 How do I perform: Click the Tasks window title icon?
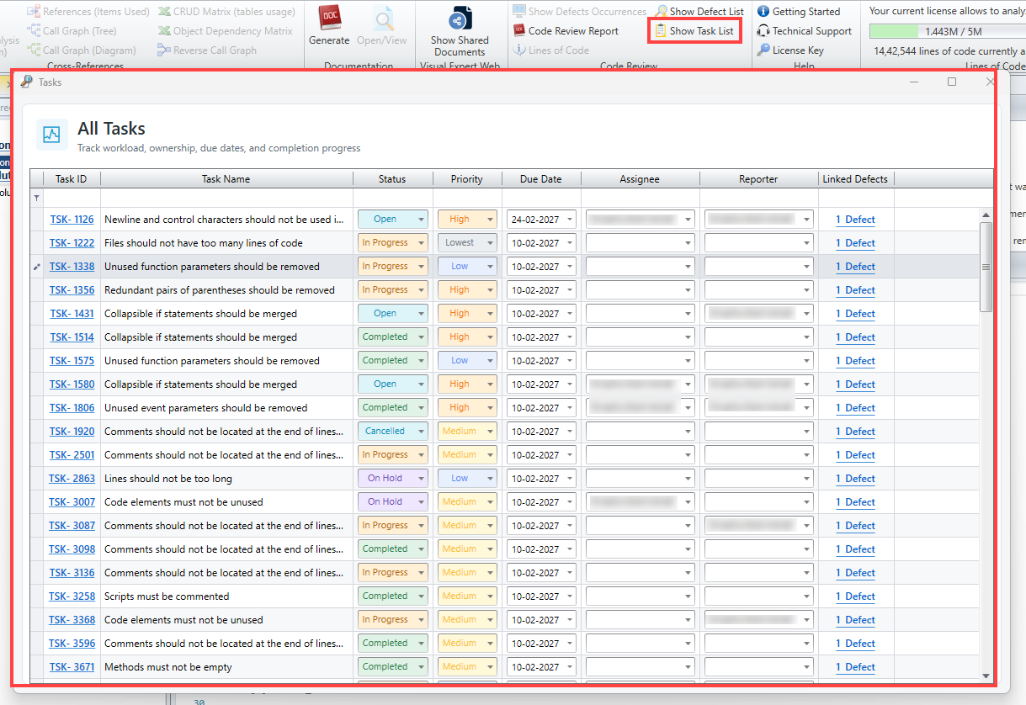(27, 82)
